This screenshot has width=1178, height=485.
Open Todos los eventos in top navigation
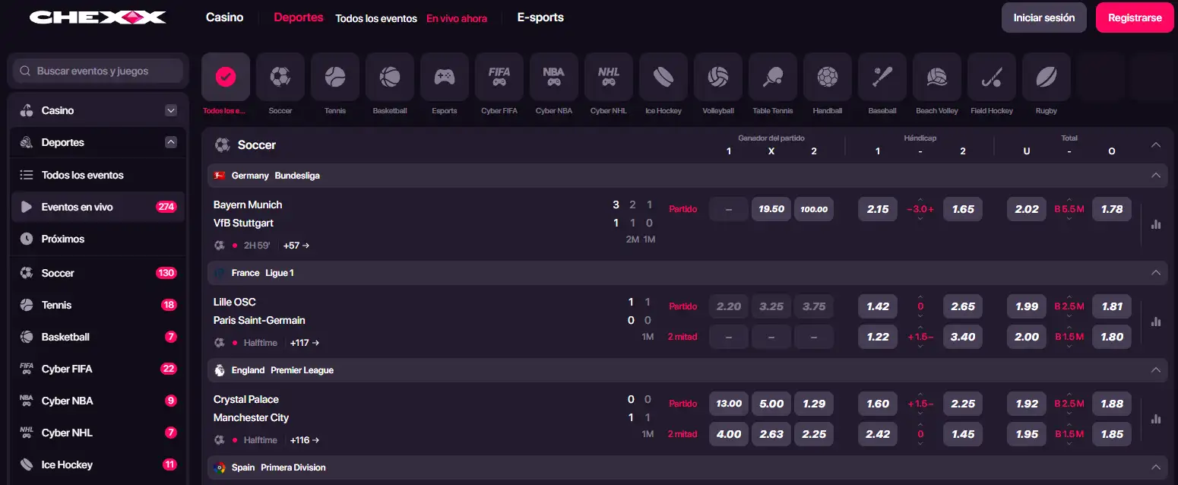376,18
